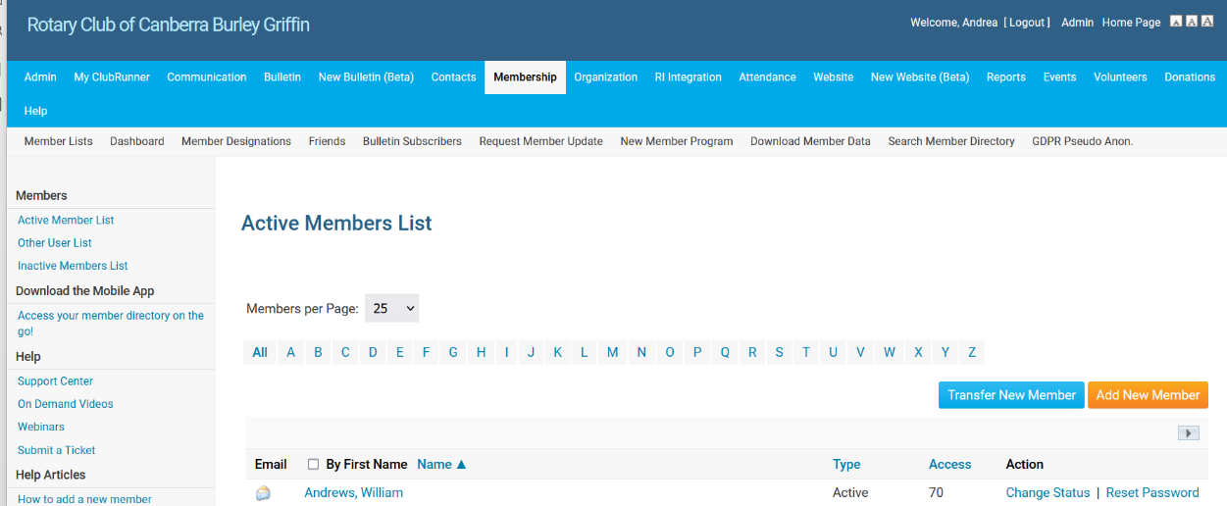Tick the By First Name checkbox
Screen dimensions: 1227x506
coord(314,465)
